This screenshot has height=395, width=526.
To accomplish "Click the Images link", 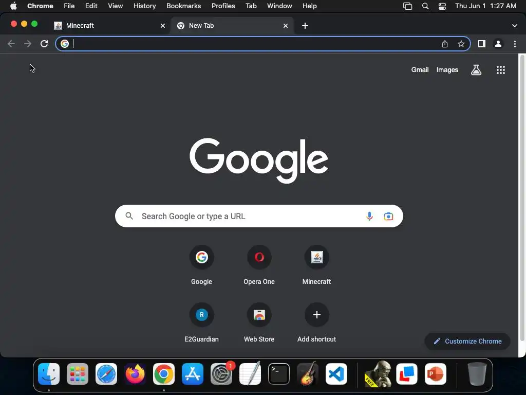I will coord(447,70).
